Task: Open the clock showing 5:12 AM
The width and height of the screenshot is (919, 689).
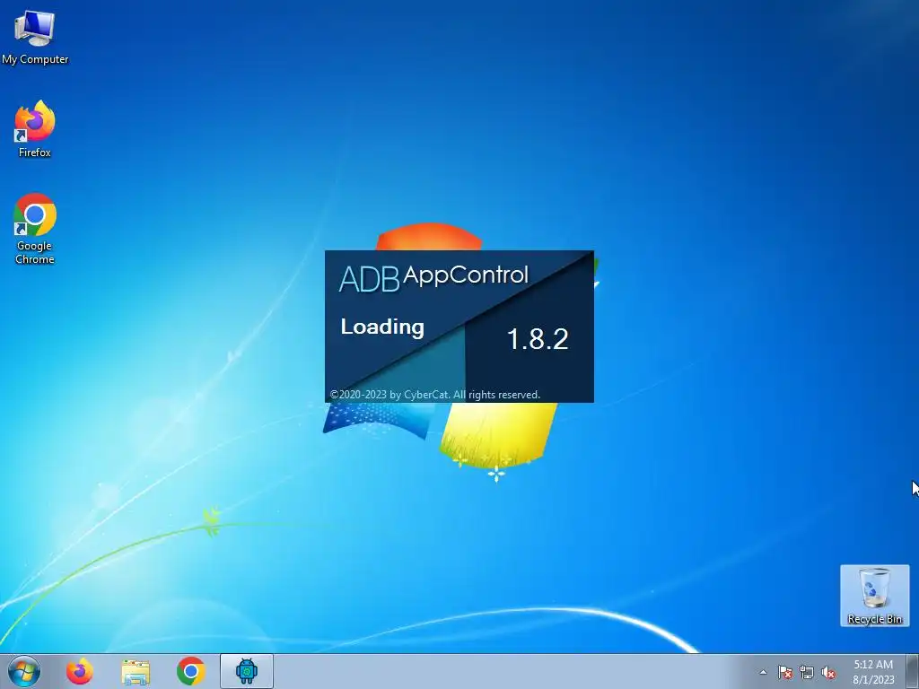Action: pyautogui.click(x=873, y=672)
